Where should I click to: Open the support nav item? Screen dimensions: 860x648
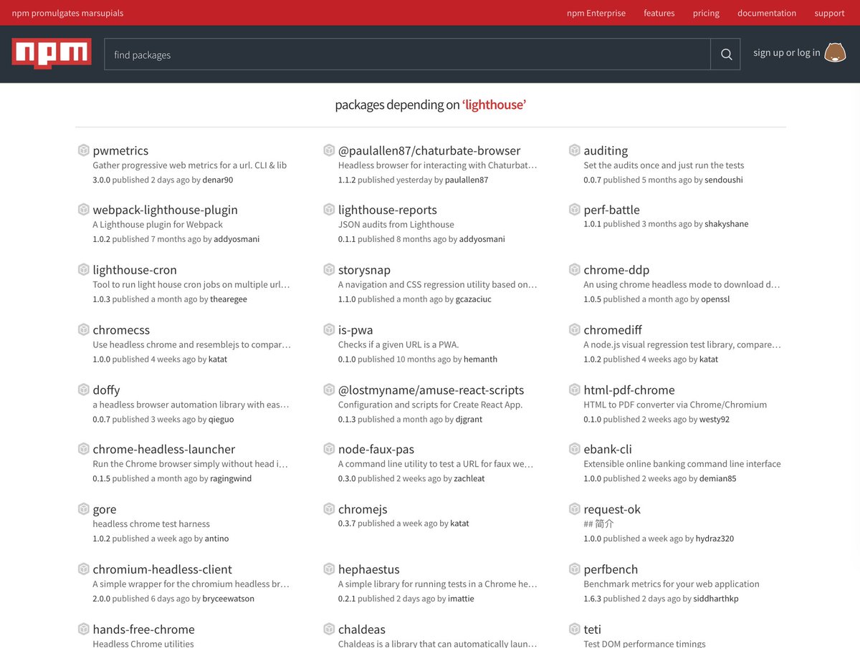coord(829,13)
